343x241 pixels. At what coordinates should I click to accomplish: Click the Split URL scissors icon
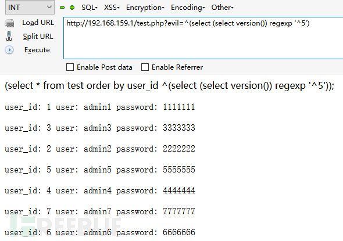pos(9,36)
